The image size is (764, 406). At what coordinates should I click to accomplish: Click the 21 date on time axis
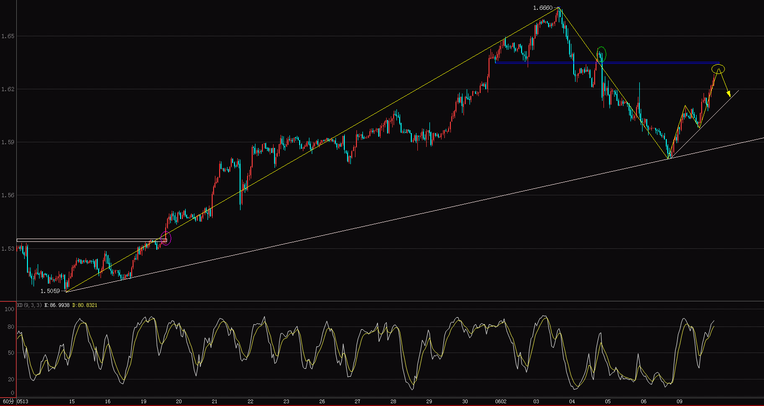[214, 401]
